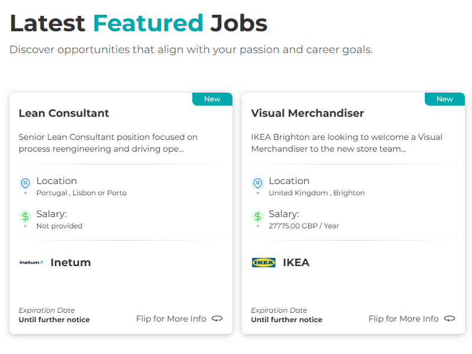Click the Inetum company logo
The width and height of the screenshot is (472, 354).
click(x=31, y=263)
